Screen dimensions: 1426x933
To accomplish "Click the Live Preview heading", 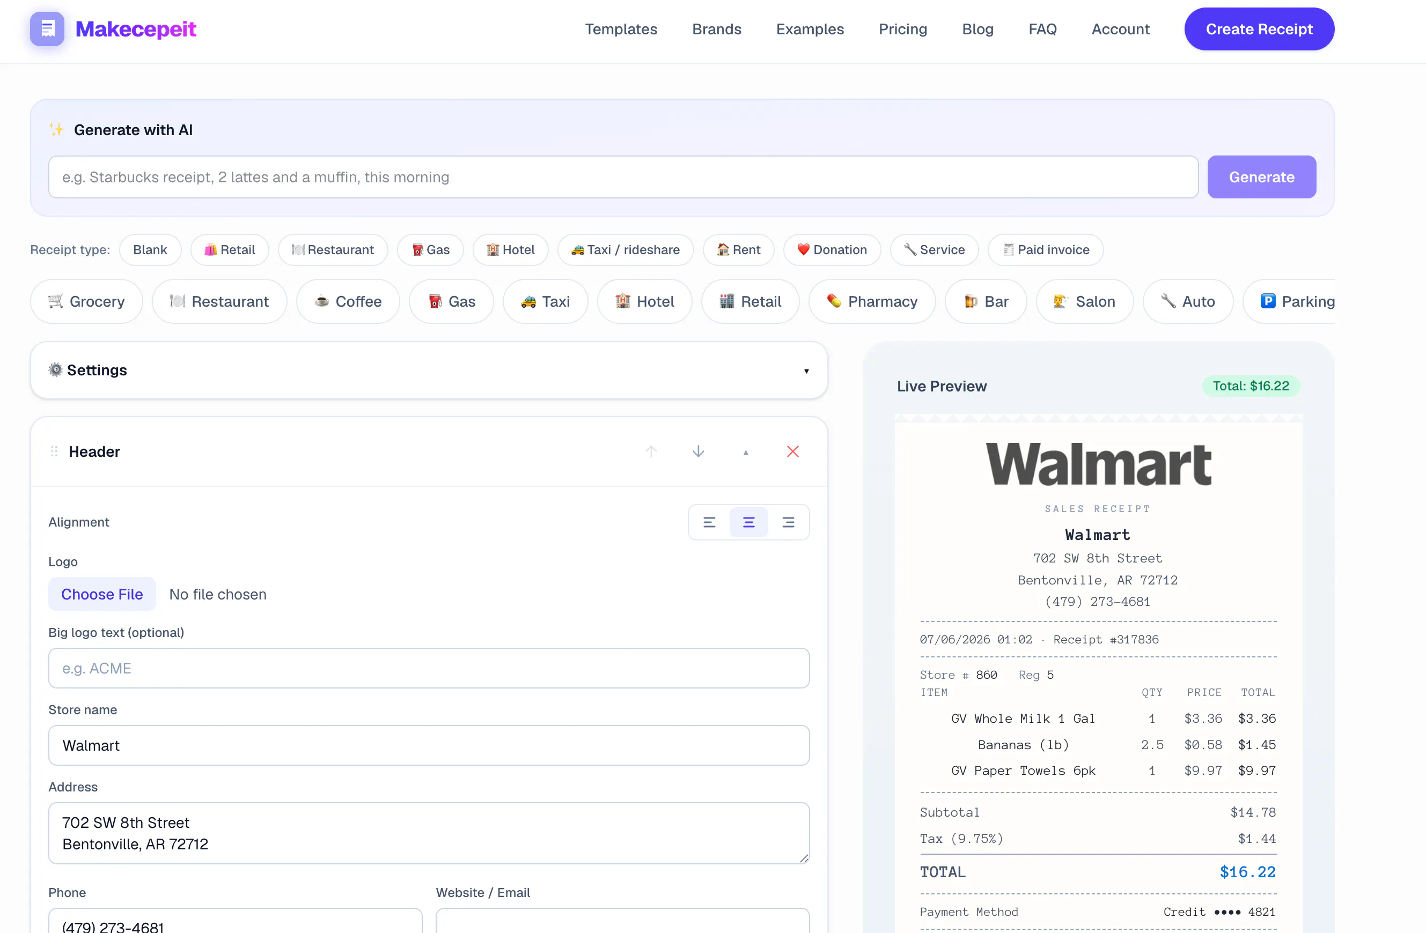I will 942,386.
